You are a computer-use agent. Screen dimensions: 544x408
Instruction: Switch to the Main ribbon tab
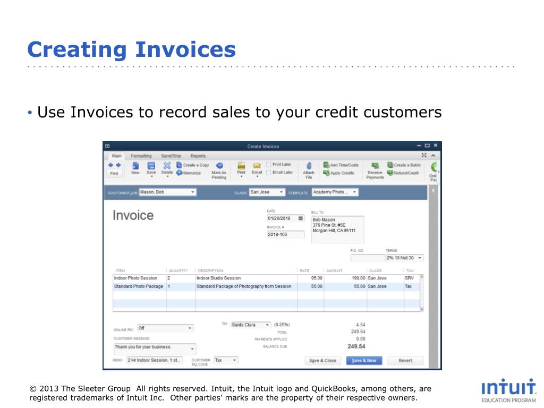click(116, 156)
